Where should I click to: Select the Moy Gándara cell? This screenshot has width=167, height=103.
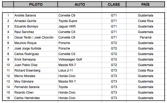pos(36,82)
